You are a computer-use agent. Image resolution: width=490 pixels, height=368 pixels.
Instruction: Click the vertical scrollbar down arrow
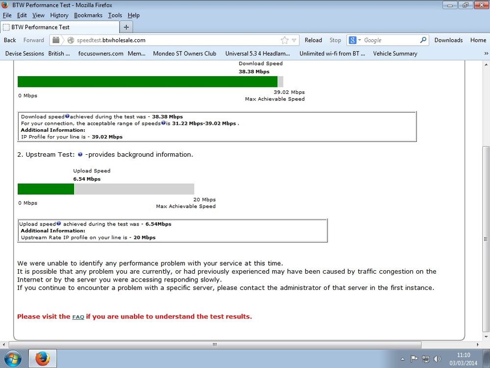(x=486, y=337)
